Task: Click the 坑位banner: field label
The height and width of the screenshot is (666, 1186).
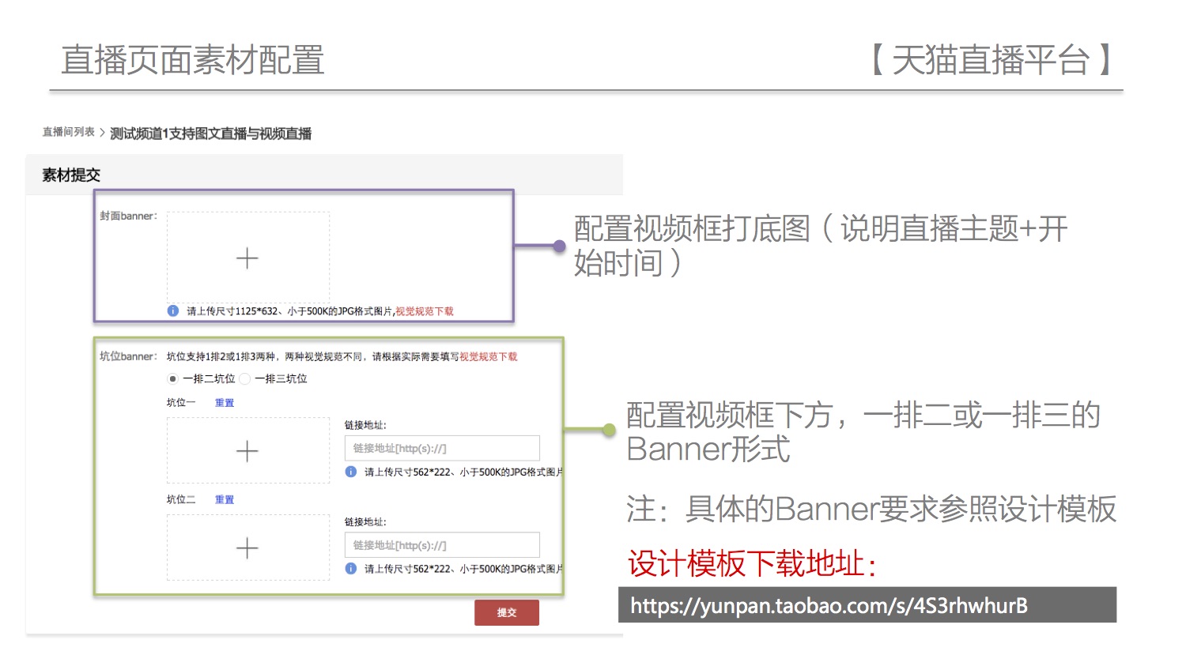Action: (x=128, y=356)
